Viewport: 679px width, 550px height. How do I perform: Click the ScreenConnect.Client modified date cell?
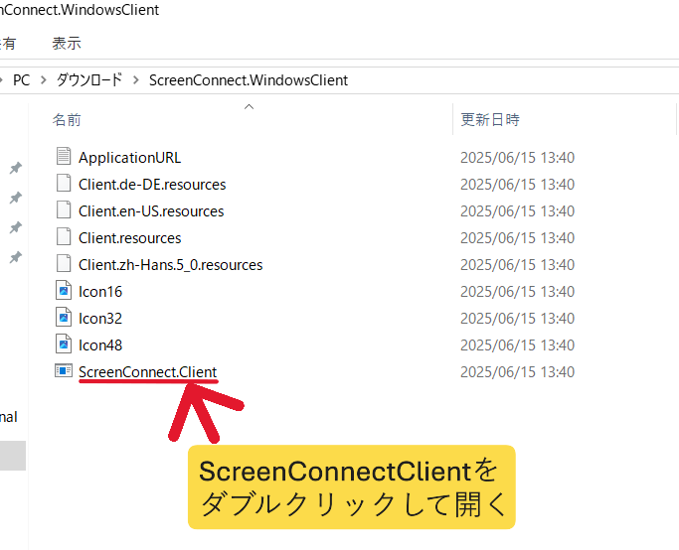click(x=517, y=372)
